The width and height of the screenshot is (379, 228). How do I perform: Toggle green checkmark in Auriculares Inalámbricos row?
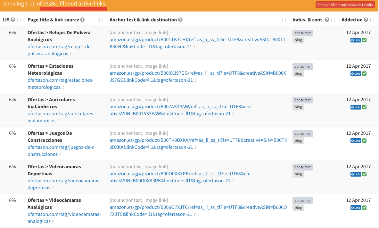coord(365,107)
